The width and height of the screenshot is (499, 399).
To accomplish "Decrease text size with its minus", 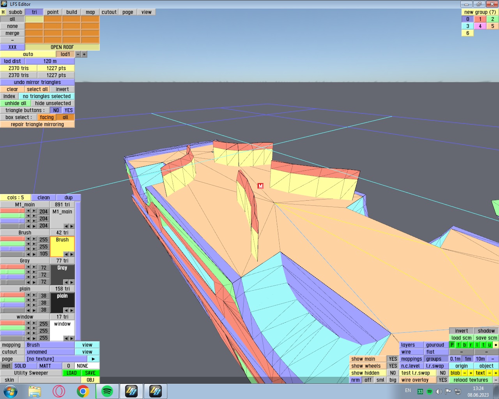I will click(490, 373).
